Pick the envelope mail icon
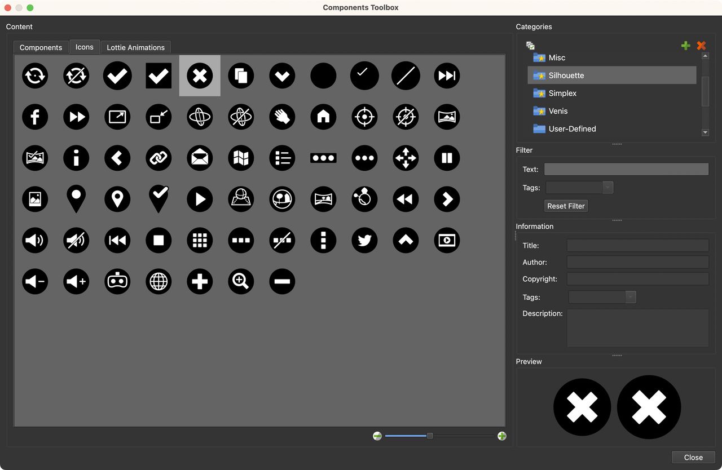Image resolution: width=722 pixels, height=470 pixels. 200,158
